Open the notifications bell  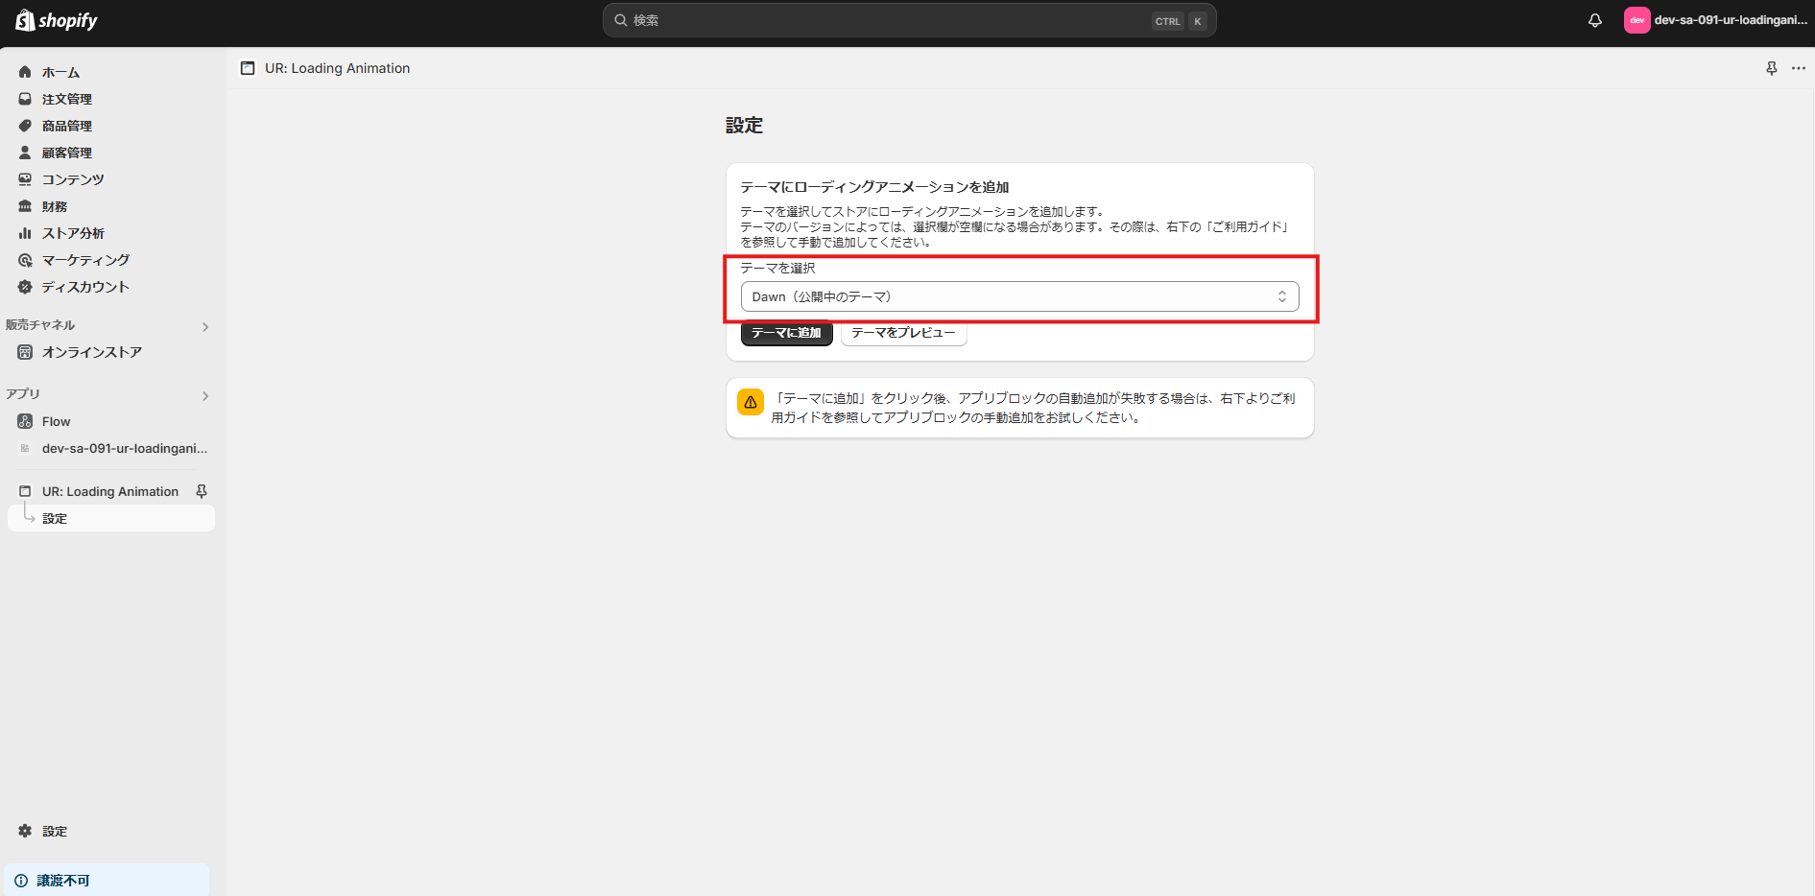pos(1595,20)
